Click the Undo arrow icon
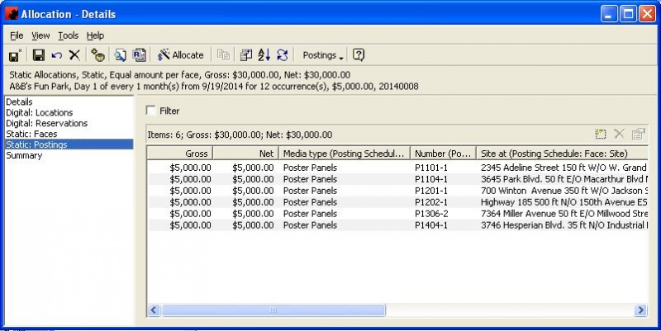Image resolution: width=661 pixels, height=331 pixels. (x=56, y=55)
